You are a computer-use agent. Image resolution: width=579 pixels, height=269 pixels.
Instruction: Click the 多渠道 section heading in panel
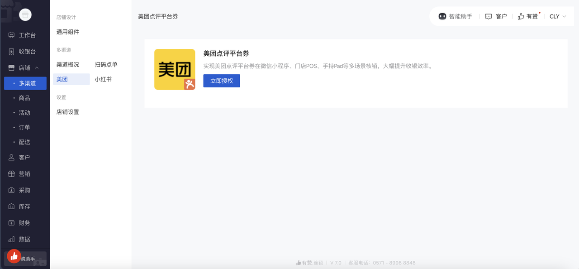pyautogui.click(x=64, y=50)
